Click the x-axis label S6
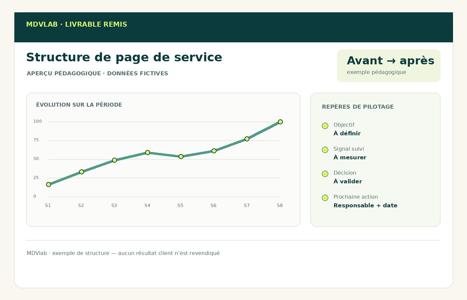The image size is (467, 300). coord(213,205)
